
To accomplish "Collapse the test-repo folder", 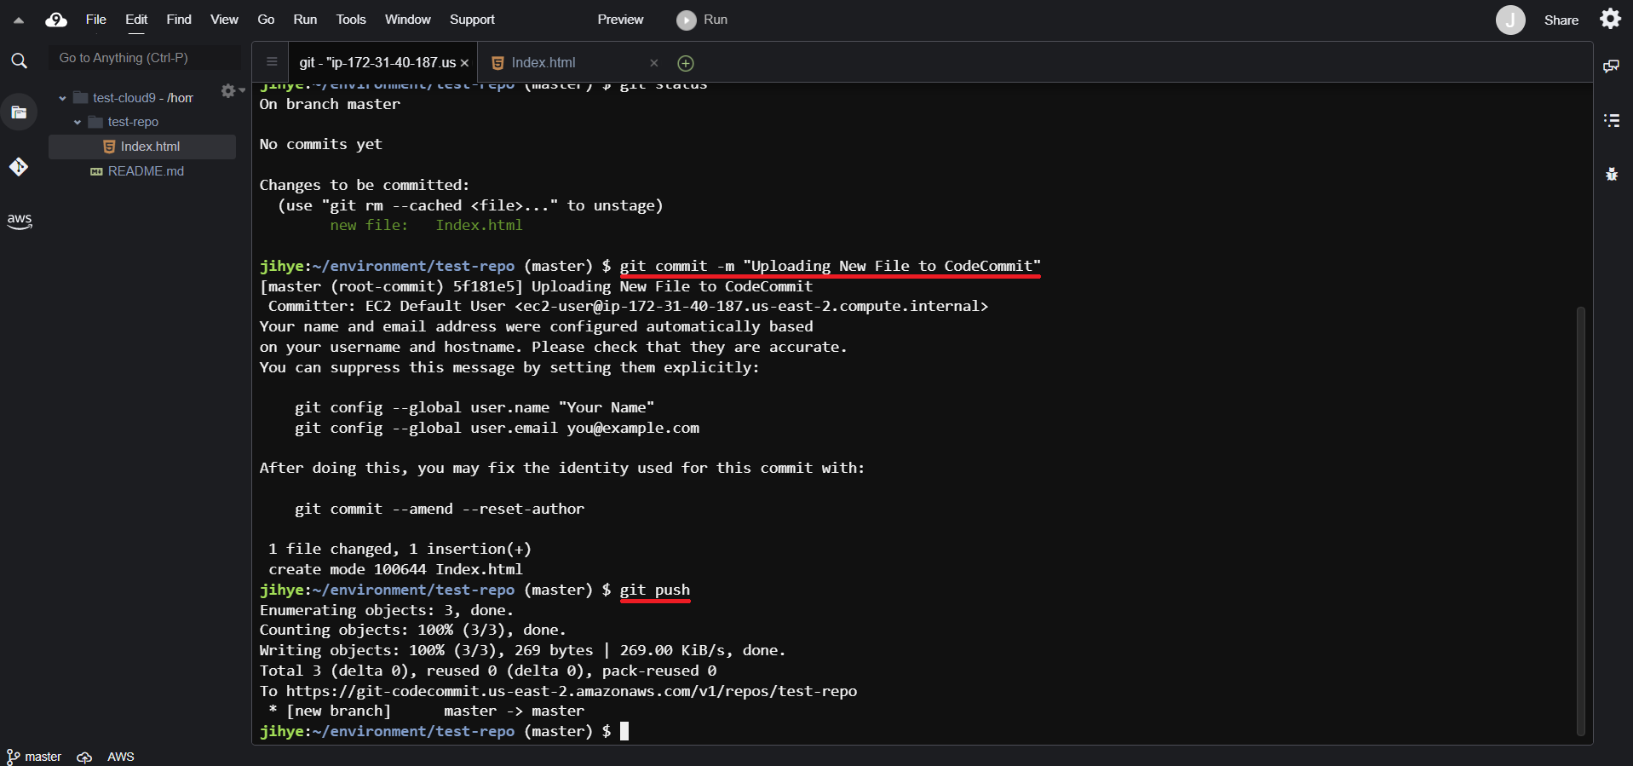I will pos(78,123).
